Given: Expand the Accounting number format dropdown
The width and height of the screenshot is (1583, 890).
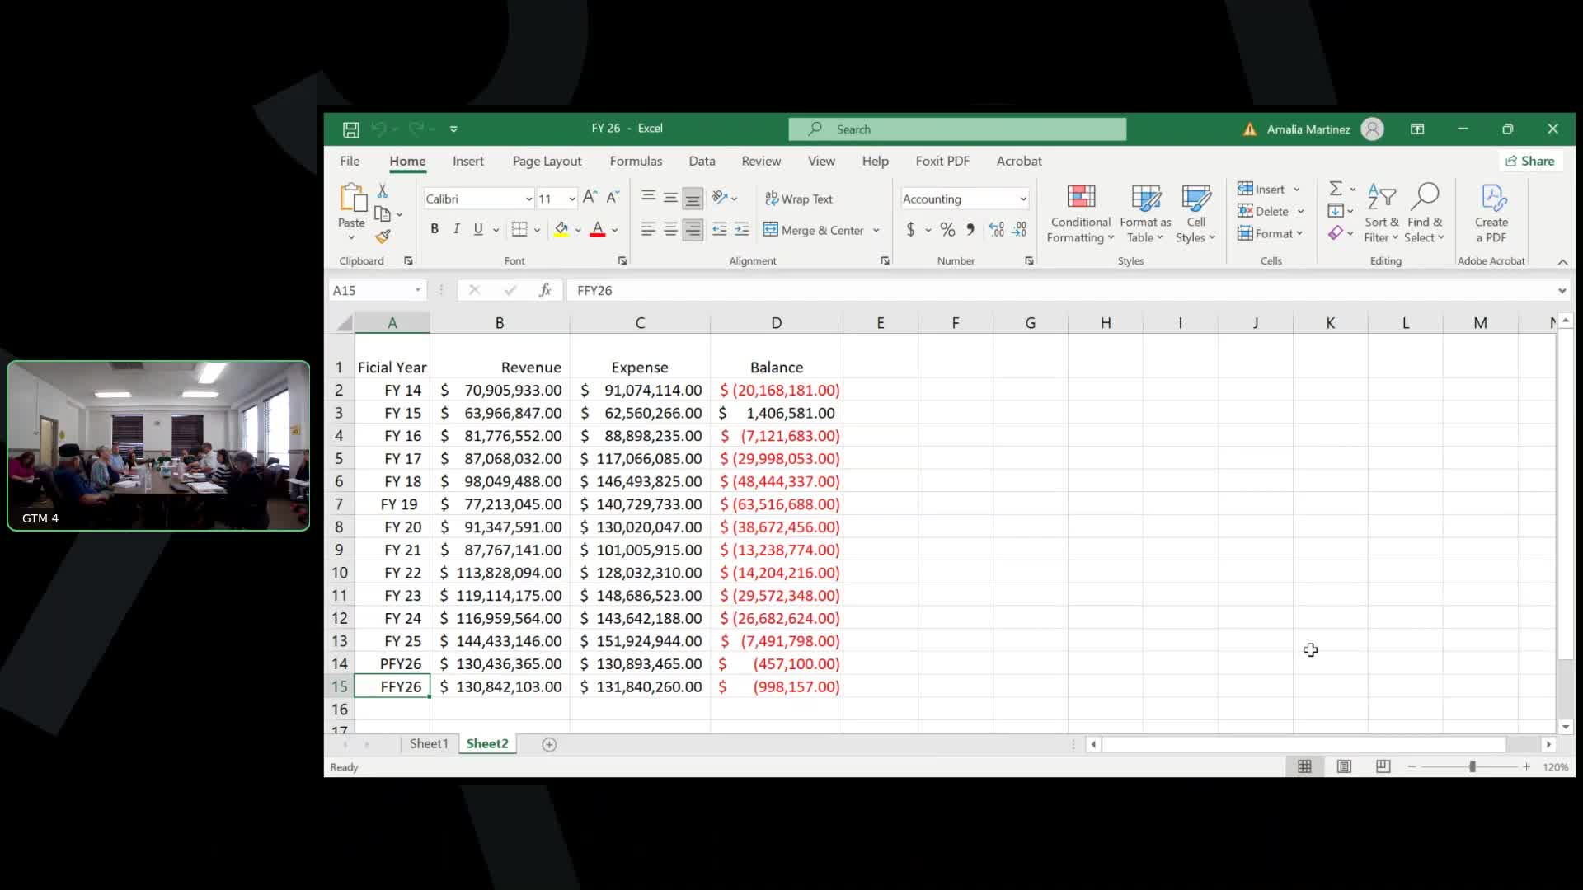Looking at the screenshot, I should point(1023,199).
